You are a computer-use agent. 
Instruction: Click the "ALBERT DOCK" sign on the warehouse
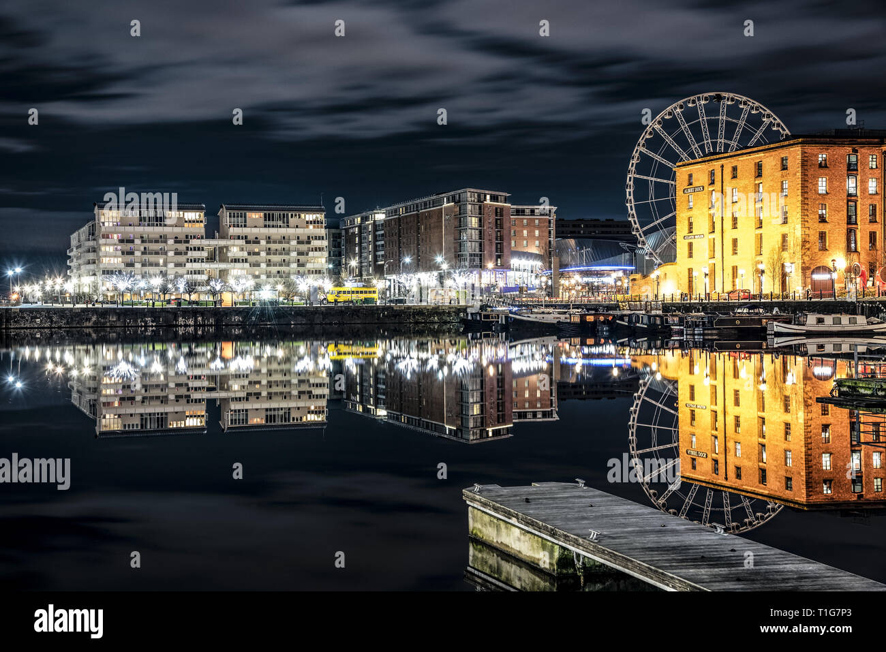pyautogui.click(x=693, y=190)
